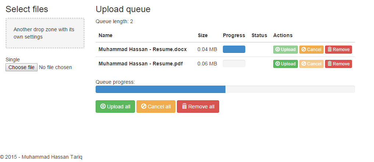Click the cancel icon on Resume.pdf row
374x162 pixels.
(x=304, y=64)
